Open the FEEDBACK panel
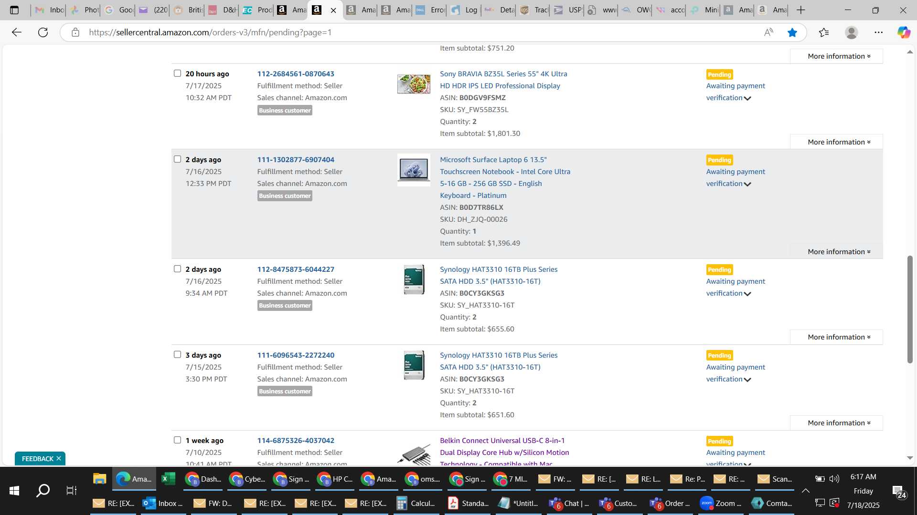 [x=37, y=459]
